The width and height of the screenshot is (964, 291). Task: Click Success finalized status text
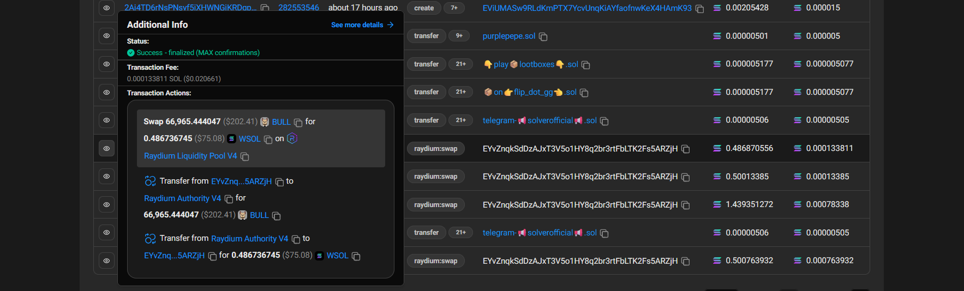pyautogui.click(x=198, y=53)
